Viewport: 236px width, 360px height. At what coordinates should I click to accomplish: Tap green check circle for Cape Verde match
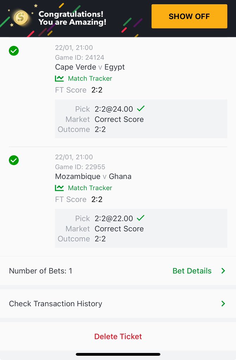click(14, 51)
